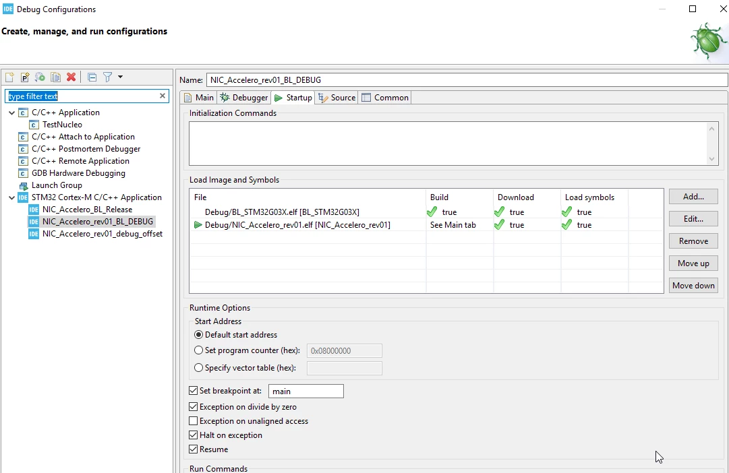Click the Move up button

693,263
